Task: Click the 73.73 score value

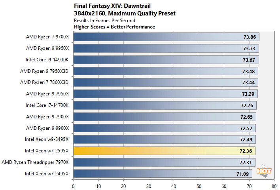Action: pyautogui.click(x=249, y=48)
